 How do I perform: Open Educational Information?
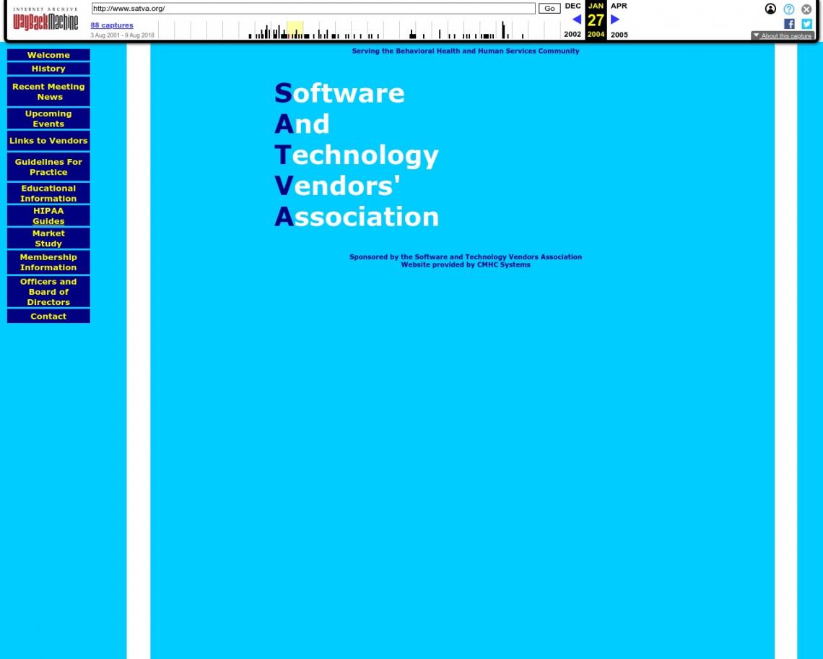point(48,193)
